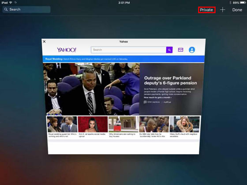The height and width of the screenshot is (185, 247).
Task: Tap the Wi-Fi icon in status bar
Action: (x=11, y=3)
